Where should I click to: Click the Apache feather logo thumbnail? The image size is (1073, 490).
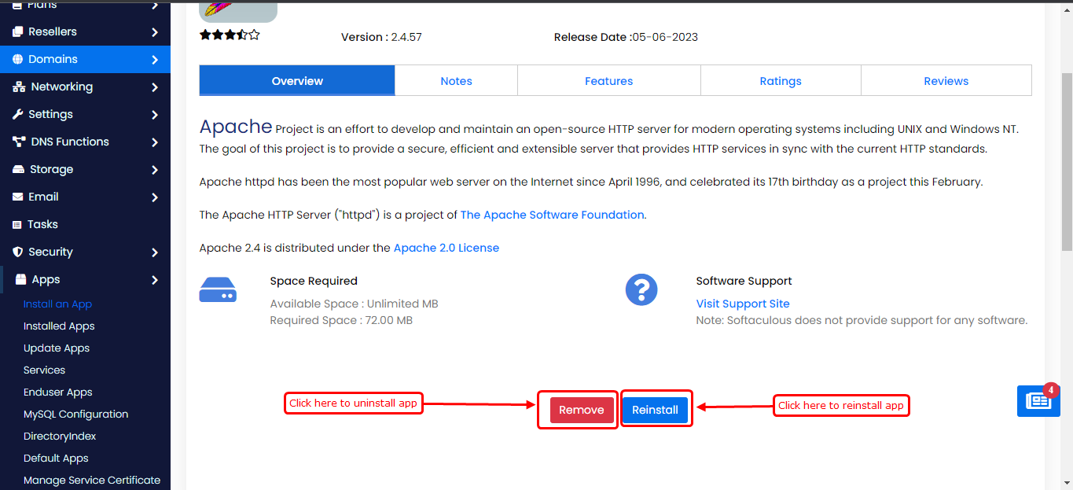(x=237, y=11)
